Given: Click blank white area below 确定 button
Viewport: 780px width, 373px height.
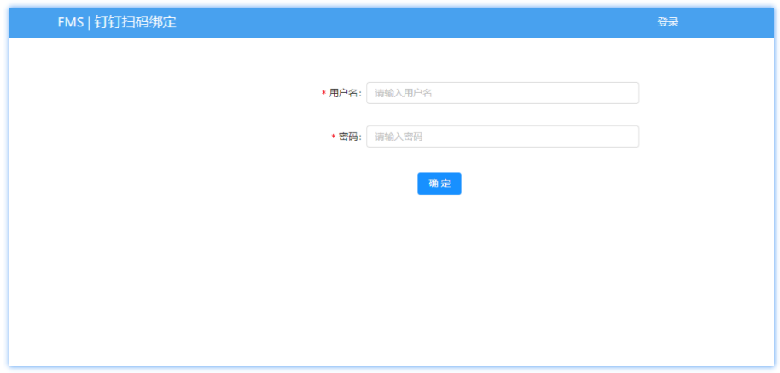Looking at the screenshot, I should pyautogui.click(x=439, y=273).
